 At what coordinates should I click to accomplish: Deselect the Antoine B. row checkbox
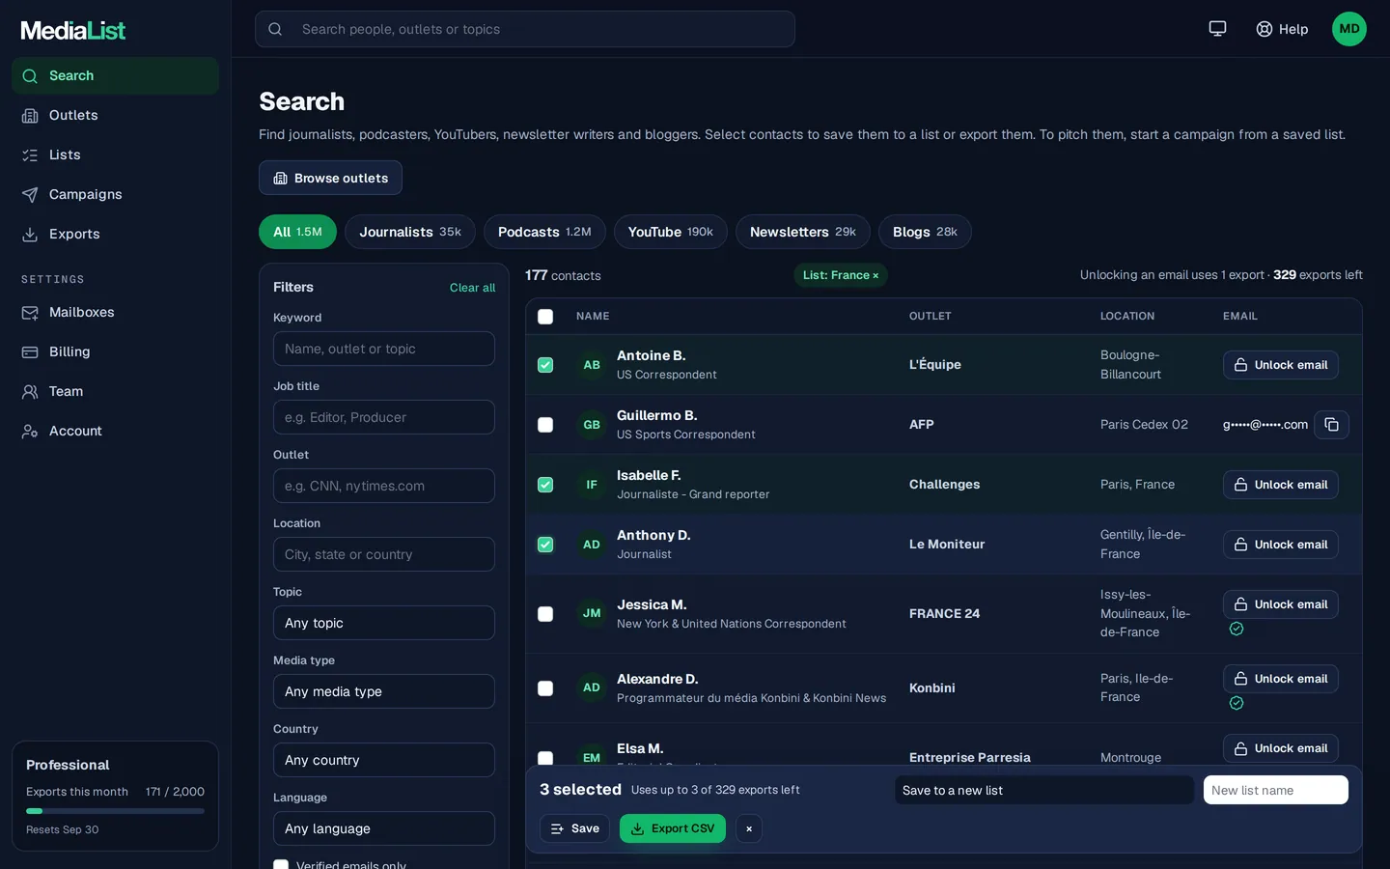(545, 365)
